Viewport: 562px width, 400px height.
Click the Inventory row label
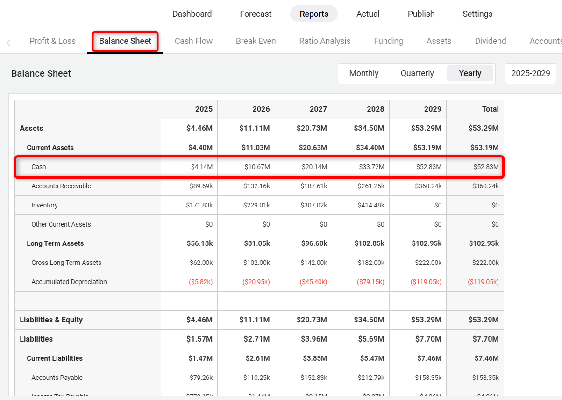click(x=44, y=205)
